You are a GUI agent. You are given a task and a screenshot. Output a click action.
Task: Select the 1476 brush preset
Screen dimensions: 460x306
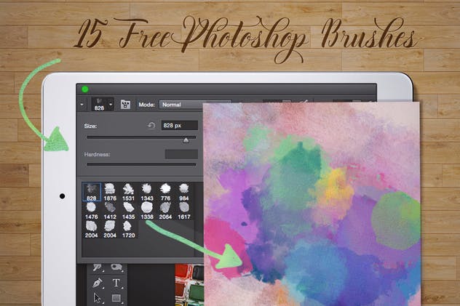pos(92,211)
